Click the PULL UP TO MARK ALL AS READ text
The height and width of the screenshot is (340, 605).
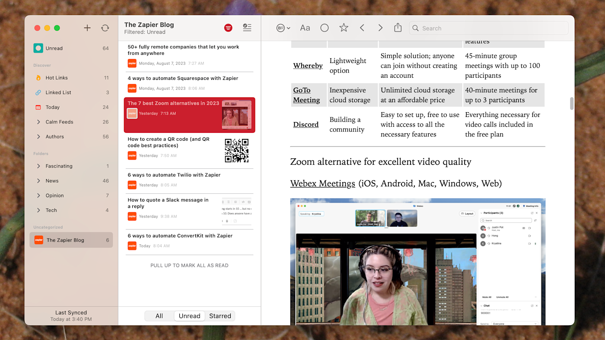click(x=189, y=265)
